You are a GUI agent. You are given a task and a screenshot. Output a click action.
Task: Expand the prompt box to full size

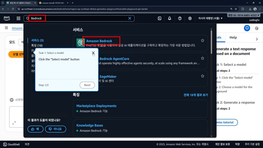click(x=14, y=123)
